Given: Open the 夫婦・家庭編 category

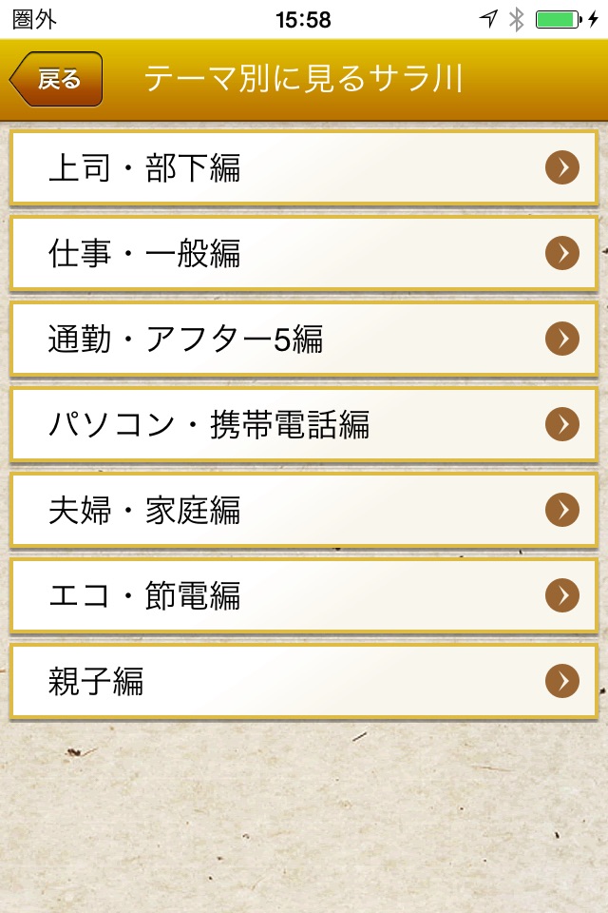Looking at the screenshot, I should click(x=285, y=510).
